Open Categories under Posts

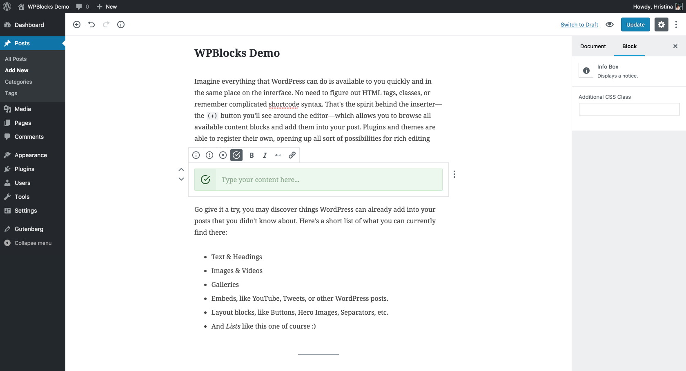[x=18, y=82]
